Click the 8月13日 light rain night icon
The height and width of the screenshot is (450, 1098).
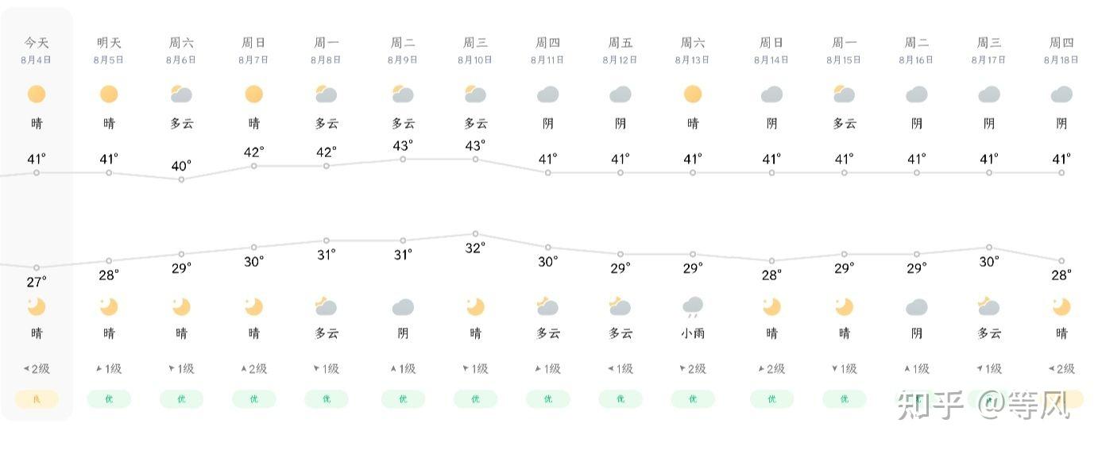[x=693, y=307]
